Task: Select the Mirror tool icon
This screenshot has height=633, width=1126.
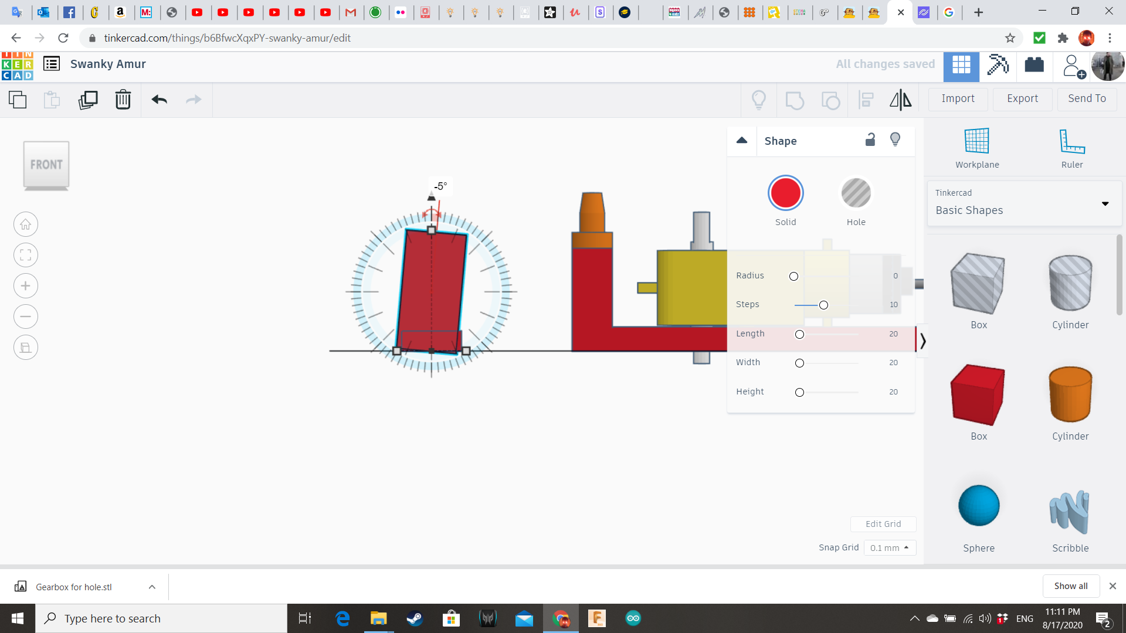Action: pyautogui.click(x=900, y=100)
